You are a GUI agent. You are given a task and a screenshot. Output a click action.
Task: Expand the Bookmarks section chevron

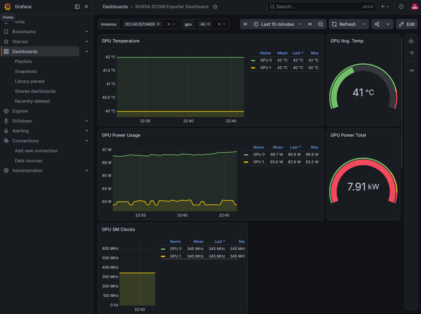click(x=87, y=32)
